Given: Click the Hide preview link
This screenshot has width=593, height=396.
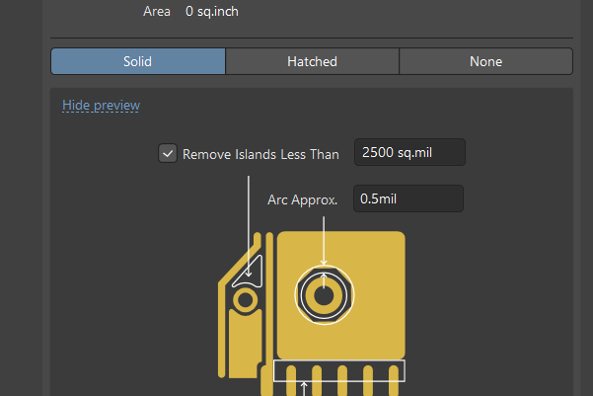Looking at the screenshot, I should 101,105.
